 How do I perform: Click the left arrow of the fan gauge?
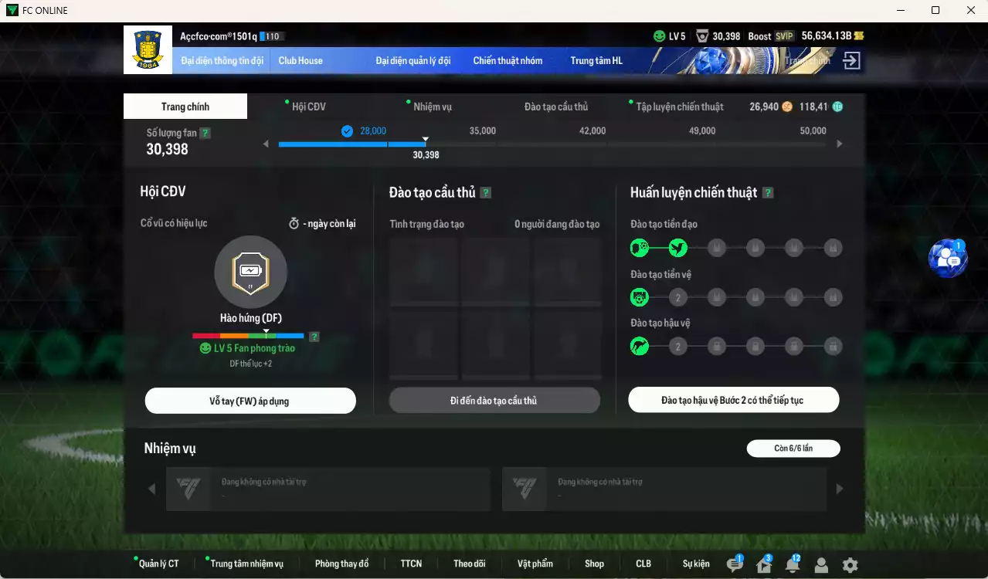(x=266, y=143)
